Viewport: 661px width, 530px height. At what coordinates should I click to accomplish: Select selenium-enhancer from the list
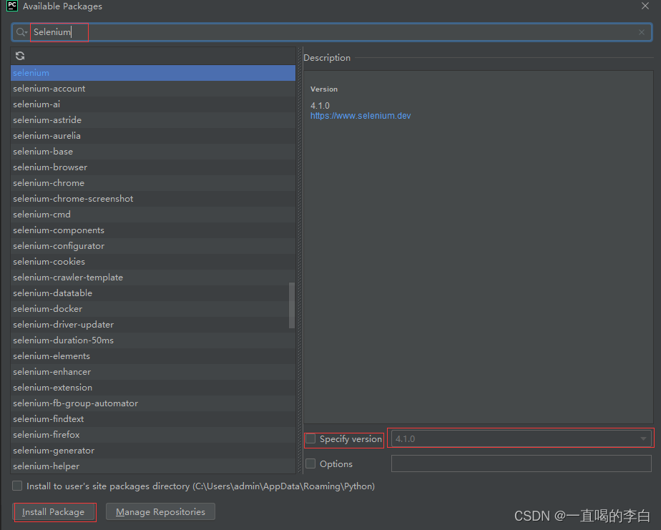tap(153, 372)
